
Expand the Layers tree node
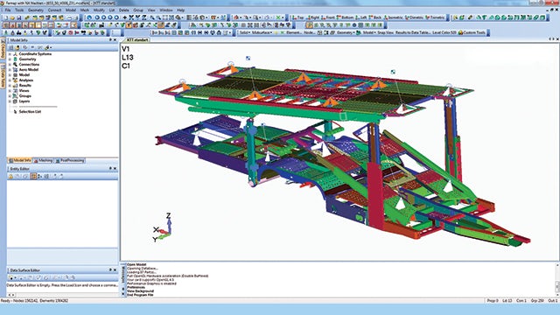[10, 101]
